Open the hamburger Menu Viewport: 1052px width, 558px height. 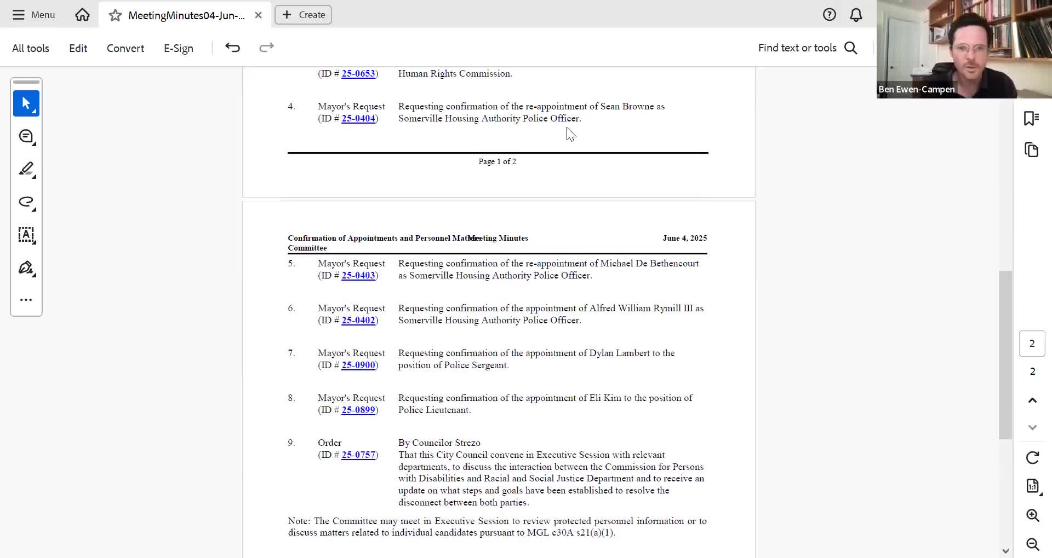[x=33, y=15]
